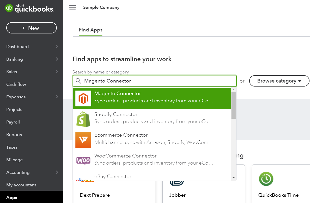
Task: Open the Reports menu item
Action: (14, 134)
